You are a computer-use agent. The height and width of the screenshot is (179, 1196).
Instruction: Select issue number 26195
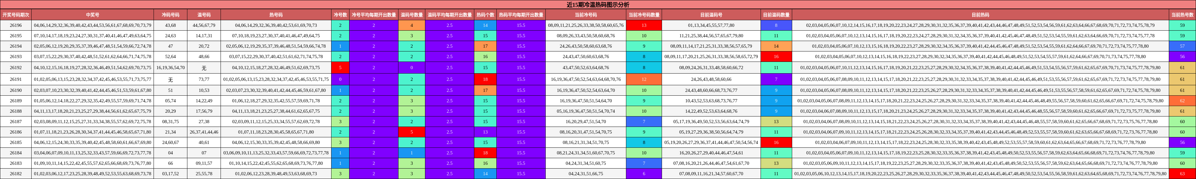(x=16, y=36)
